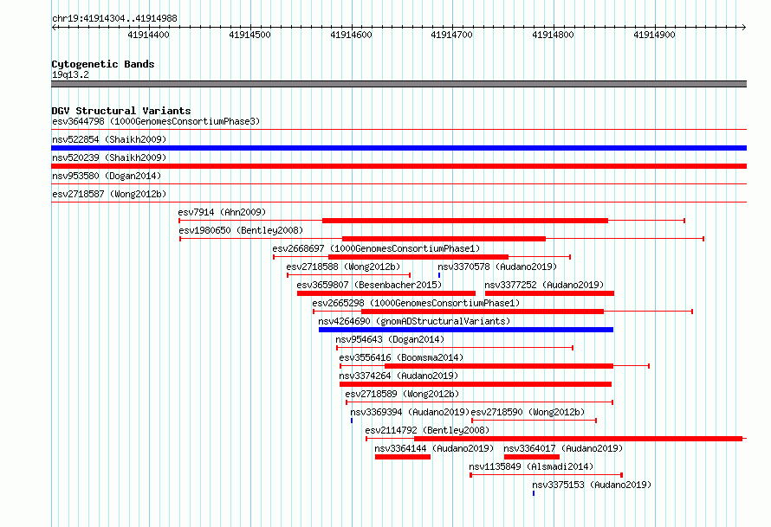The width and height of the screenshot is (771, 527).
Task: Click the nsv3374264 (Audano2019) text label
Action: pyautogui.click(x=398, y=376)
